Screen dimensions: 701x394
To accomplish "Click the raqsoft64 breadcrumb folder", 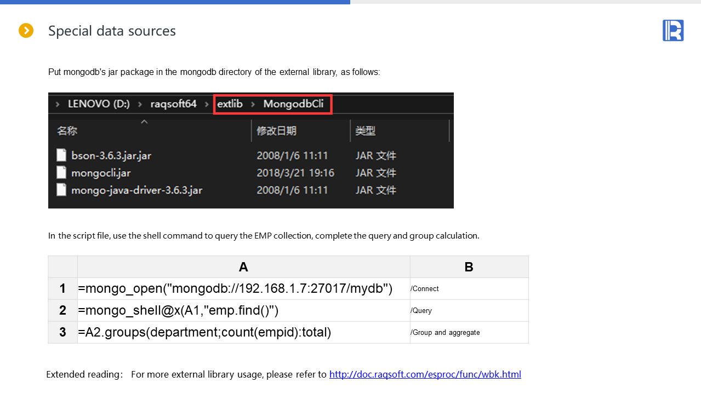I will point(173,104).
